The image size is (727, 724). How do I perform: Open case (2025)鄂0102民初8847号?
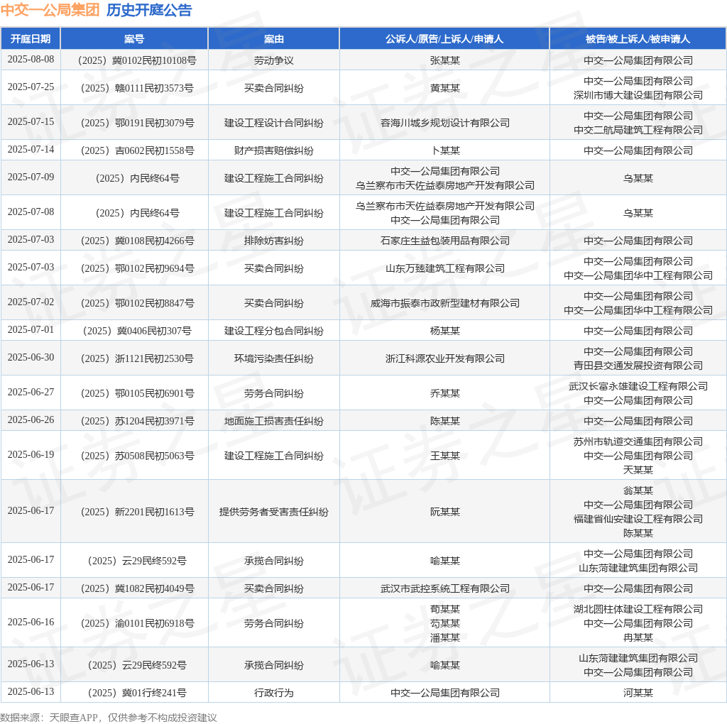(x=134, y=303)
